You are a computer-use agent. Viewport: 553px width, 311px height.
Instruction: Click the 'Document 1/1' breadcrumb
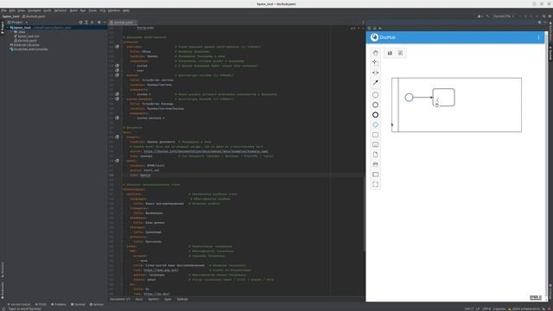tap(119, 299)
